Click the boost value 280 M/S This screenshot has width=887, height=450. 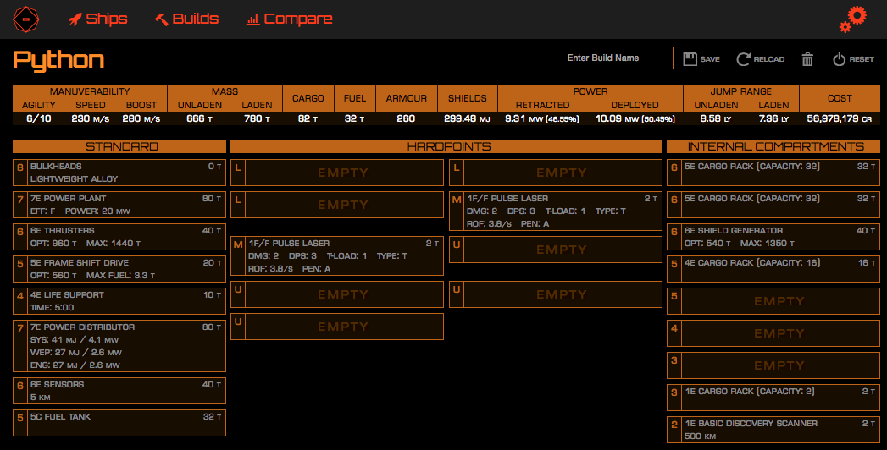pyautogui.click(x=141, y=118)
